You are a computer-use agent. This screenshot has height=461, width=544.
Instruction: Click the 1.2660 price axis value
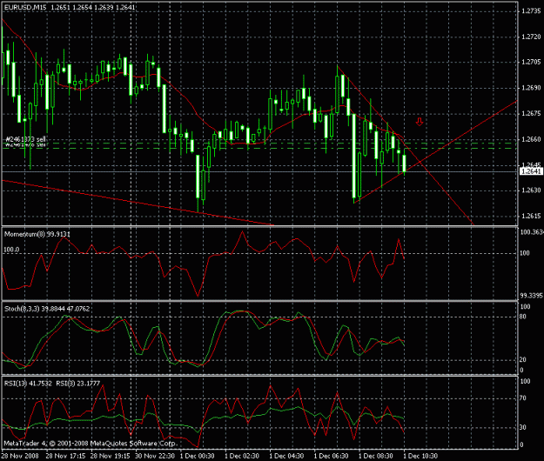(531, 139)
